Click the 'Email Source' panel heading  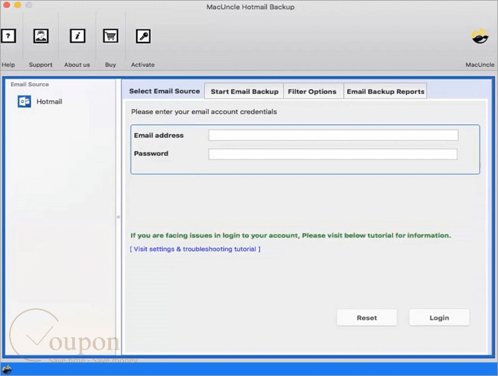point(30,84)
